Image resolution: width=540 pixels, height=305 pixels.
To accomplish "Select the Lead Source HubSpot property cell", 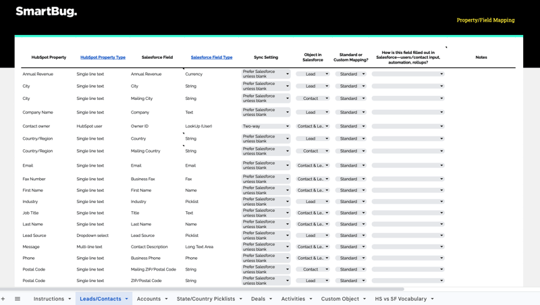I will (34, 235).
